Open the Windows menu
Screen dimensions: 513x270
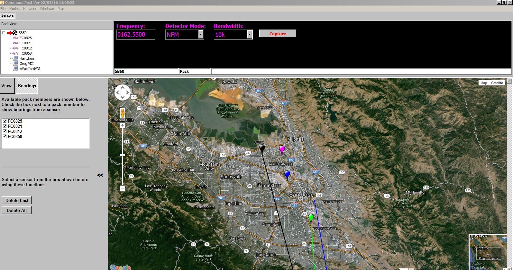[x=47, y=9]
